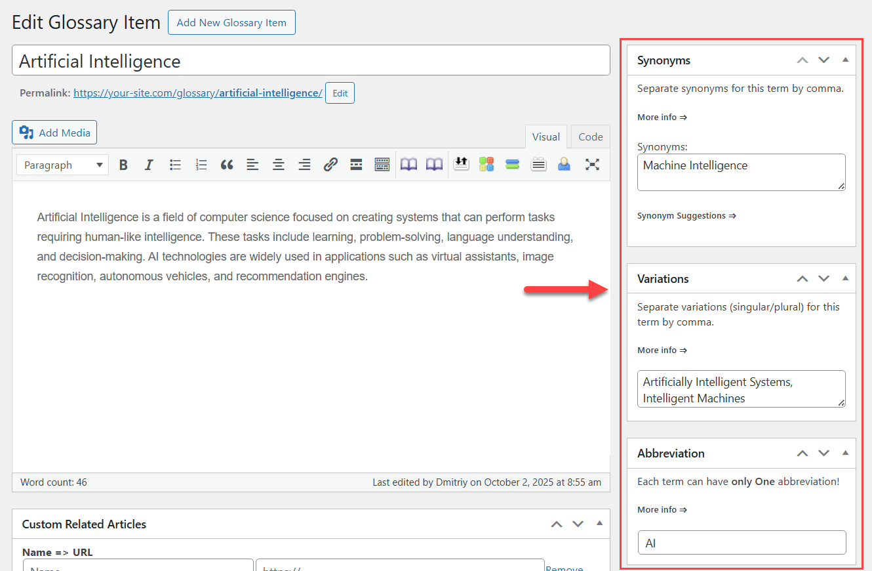This screenshot has height=571, width=872.
Task: Align text right
Action: (x=304, y=165)
